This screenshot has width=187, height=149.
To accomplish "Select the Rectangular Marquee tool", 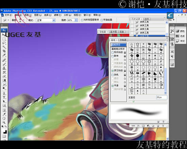I will pos(4,39).
